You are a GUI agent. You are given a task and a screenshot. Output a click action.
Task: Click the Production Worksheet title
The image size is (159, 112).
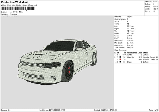tap(14, 2)
